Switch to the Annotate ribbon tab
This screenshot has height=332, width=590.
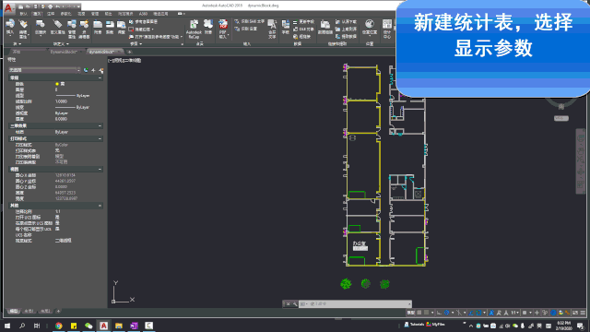pyautogui.click(x=51, y=14)
